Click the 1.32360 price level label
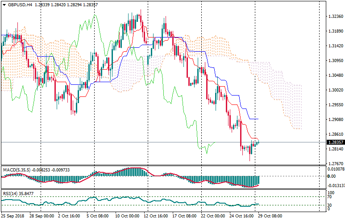This screenshot has width=345, height=221. coord(335,17)
